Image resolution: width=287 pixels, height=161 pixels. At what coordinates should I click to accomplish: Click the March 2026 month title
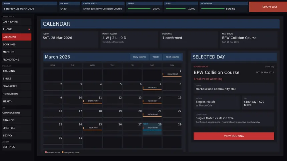pos(57,57)
